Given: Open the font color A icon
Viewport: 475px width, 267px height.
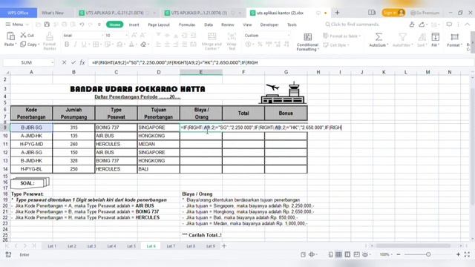Looking at the screenshot, I should click(131, 44).
